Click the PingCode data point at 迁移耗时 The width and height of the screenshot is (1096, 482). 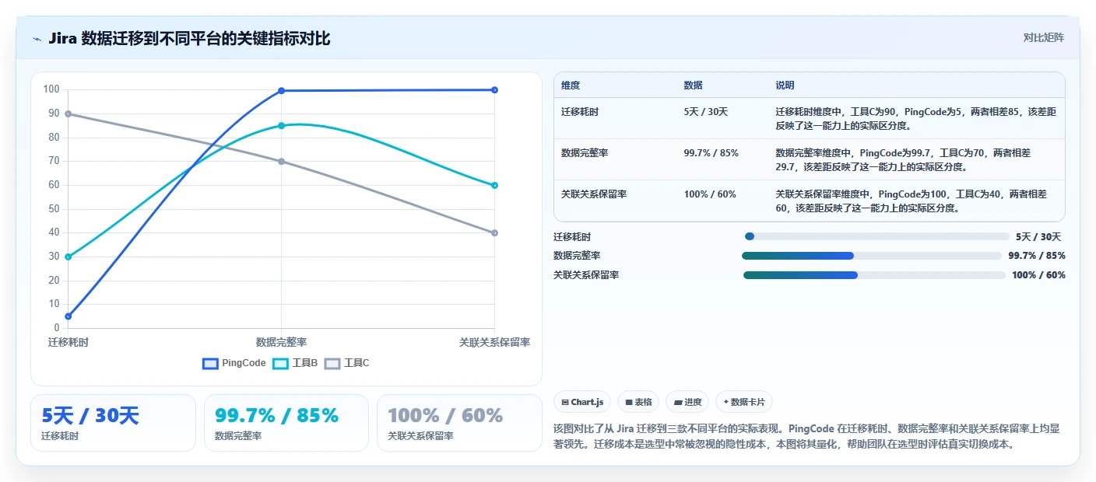point(68,316)
